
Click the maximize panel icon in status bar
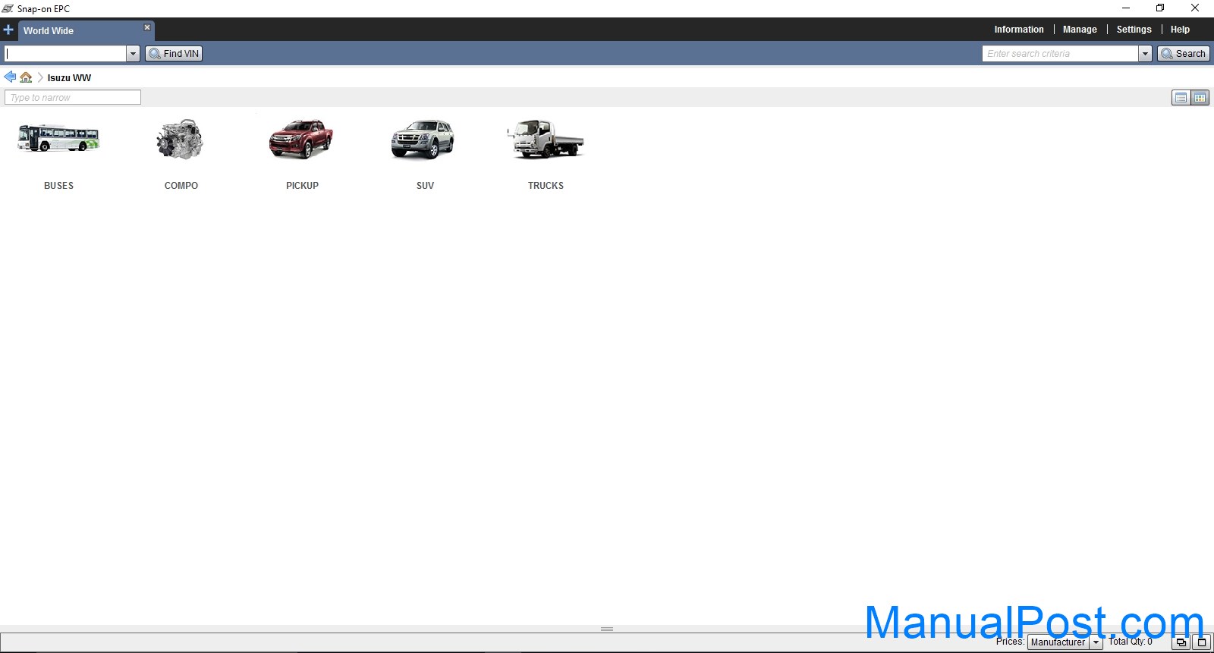(1202, 642)
